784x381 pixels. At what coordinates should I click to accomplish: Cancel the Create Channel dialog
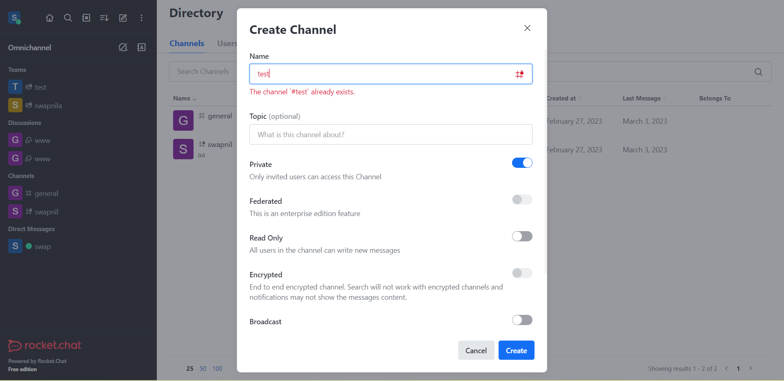click(x=476, y=350)
